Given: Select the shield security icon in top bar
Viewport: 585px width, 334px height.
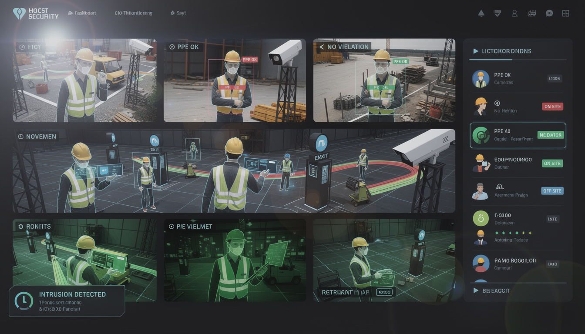Looking at the screenshot, I should 497,13.
